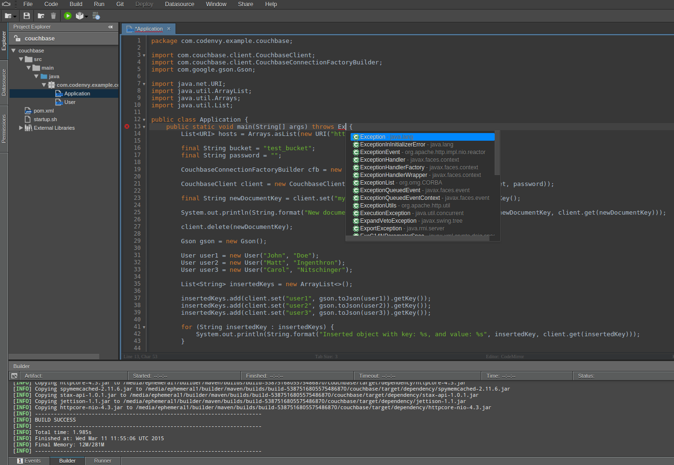Viewport: 674px width, 465px height.
Task: Toggle code folding arrow at line 41
Action: (x=144, y=327)
